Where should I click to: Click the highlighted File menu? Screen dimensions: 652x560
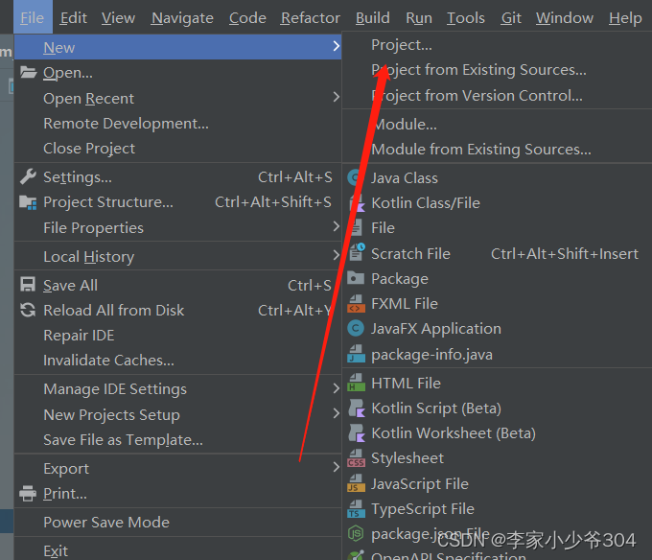(33, 17)
